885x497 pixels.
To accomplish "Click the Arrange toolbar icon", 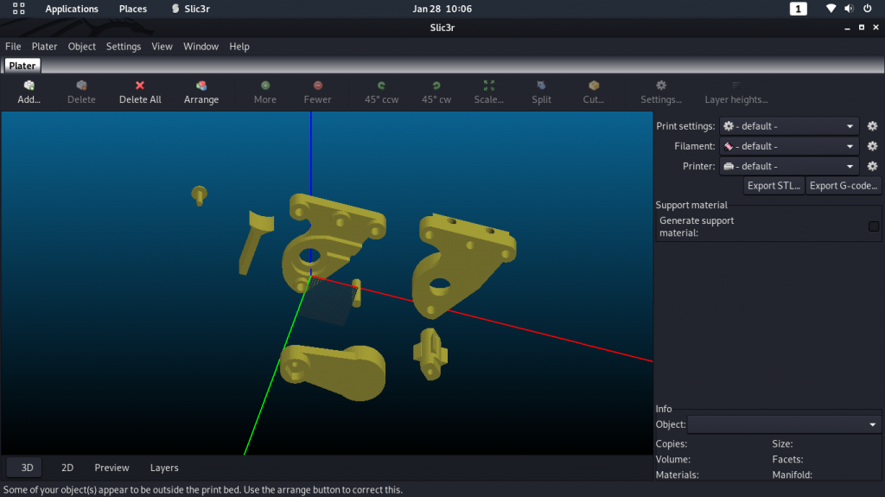I will [x=201, y=86].
